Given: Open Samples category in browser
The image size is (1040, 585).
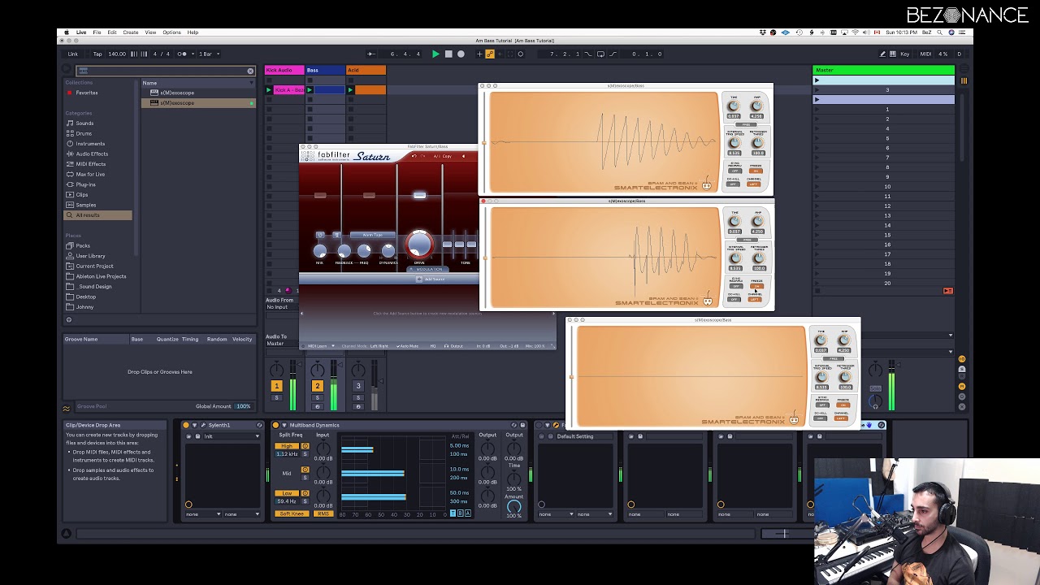Looking at the screenshot, I should [85, 205].
